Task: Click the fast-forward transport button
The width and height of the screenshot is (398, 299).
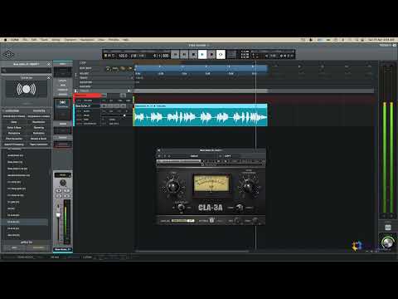Action: point(184,55)
